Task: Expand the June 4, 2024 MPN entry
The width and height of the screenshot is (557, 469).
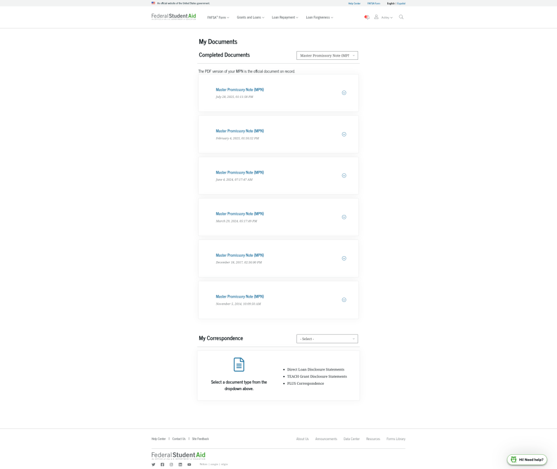Action: point(344,176)
